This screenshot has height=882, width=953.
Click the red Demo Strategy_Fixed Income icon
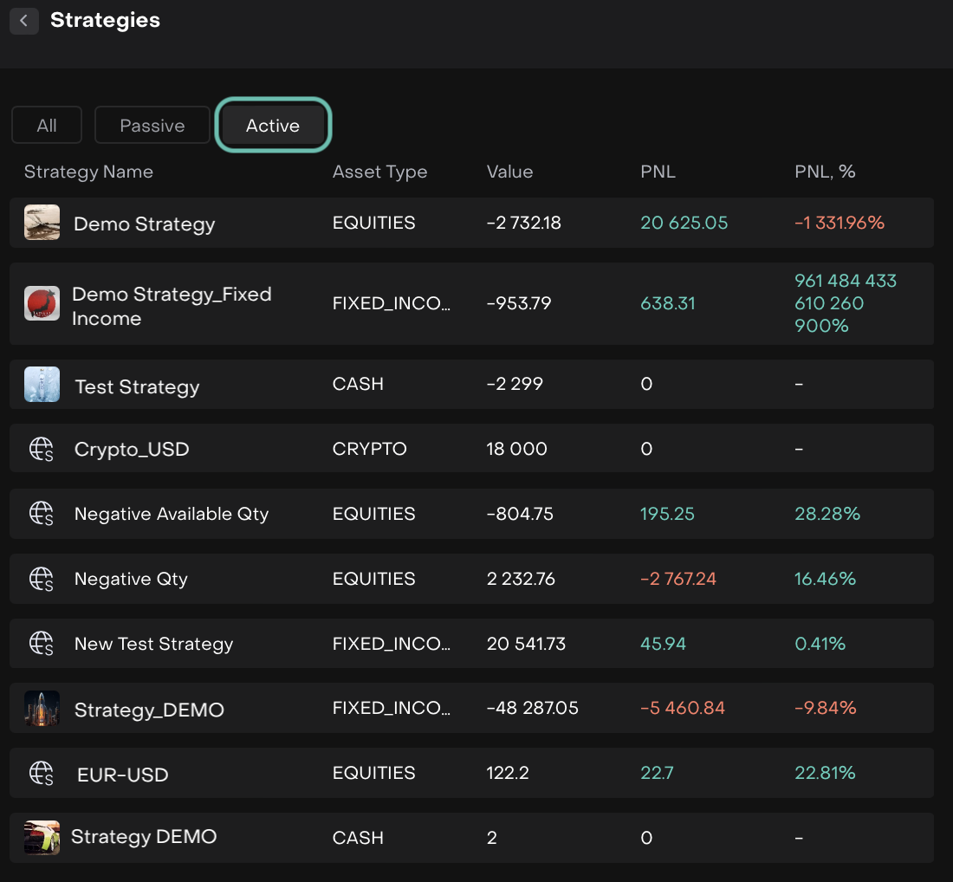(x=42, y=303)
